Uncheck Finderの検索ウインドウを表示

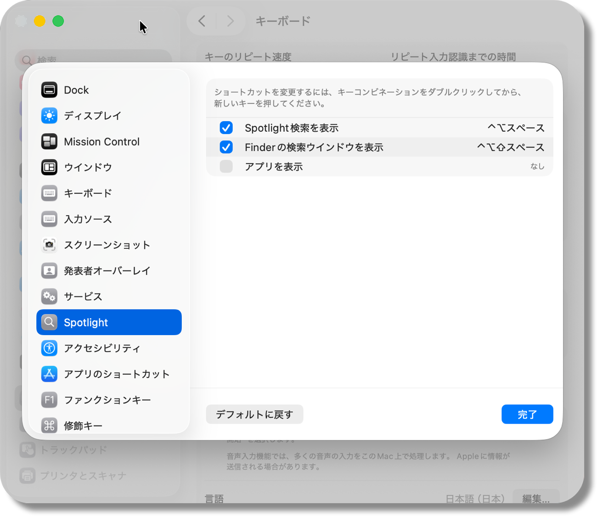(226, 147)
